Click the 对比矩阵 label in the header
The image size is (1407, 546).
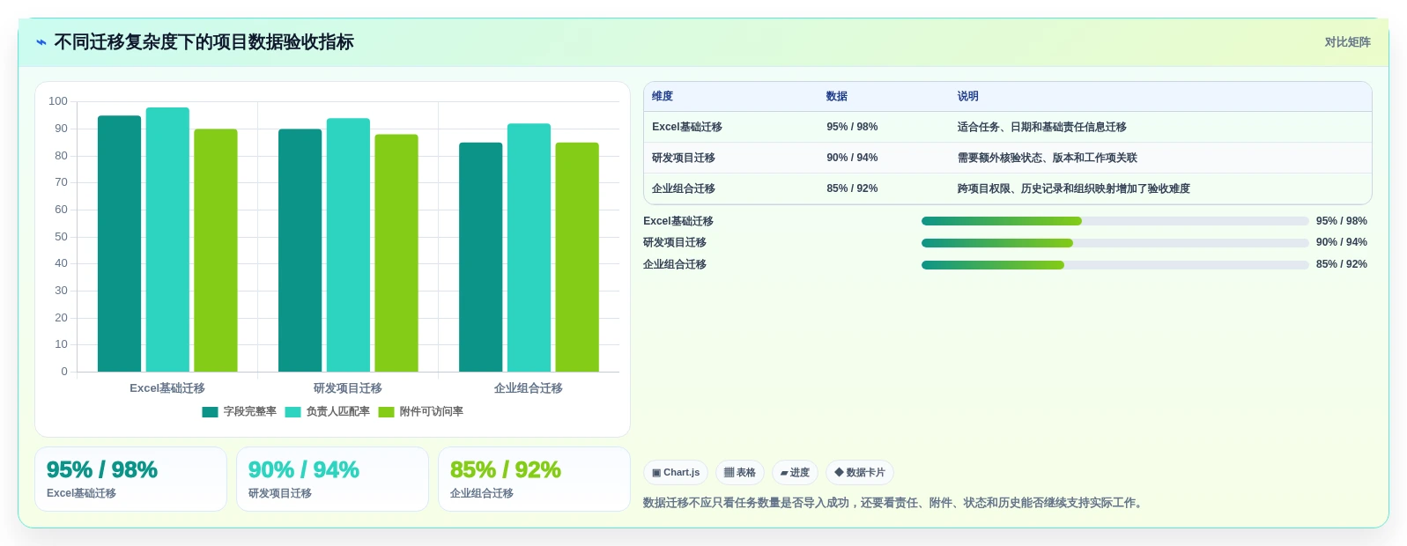[1348, 42]
